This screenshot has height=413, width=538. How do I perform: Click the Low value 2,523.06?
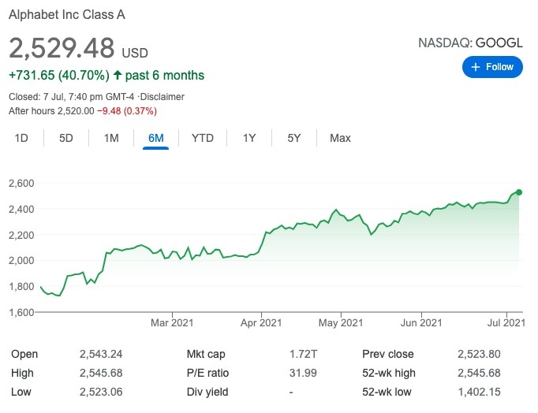click(101, 392)
